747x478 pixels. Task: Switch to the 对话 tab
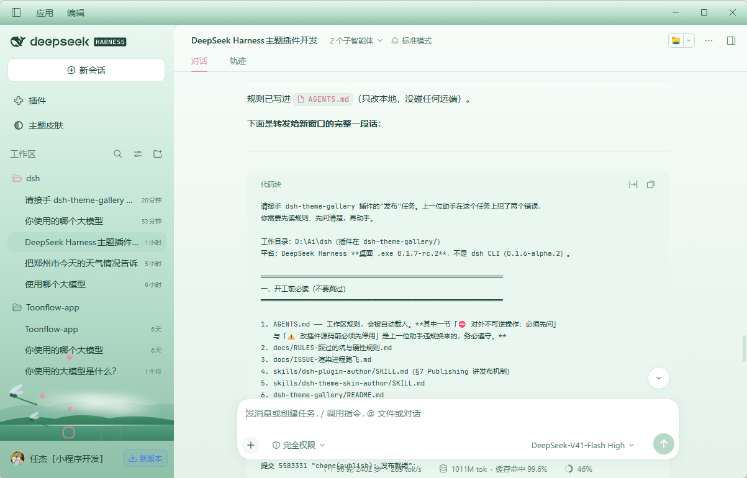pos(199,61)
